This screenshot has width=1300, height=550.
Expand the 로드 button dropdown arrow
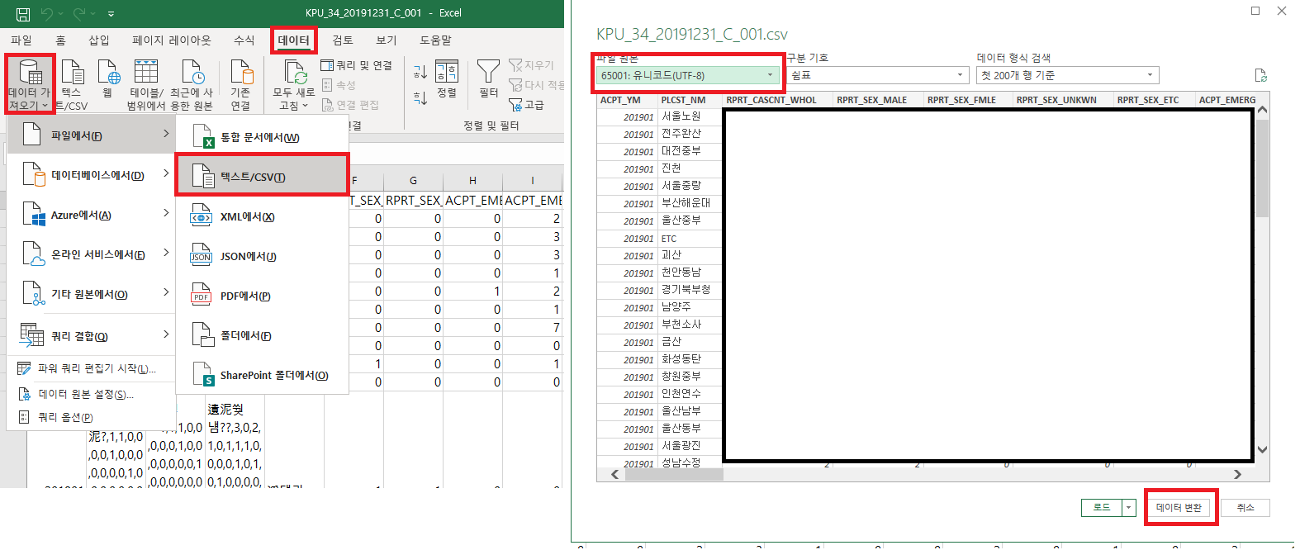pos(1129,507)
